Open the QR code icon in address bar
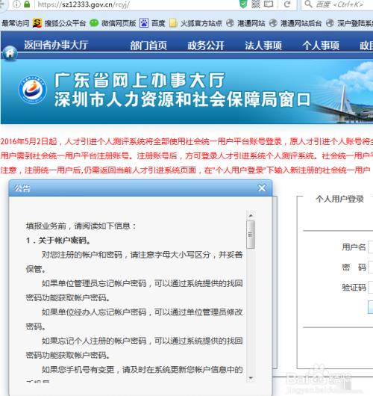Viewport: 373px width, 396px height. click(255, 4)
